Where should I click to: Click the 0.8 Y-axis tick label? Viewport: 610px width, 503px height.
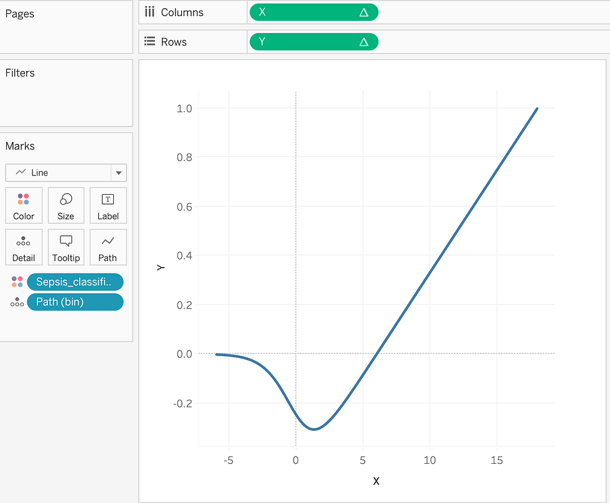click(x=184, y=157)
